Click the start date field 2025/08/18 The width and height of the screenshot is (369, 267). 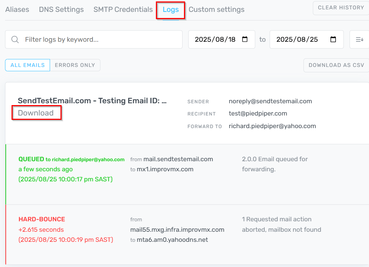215,40
